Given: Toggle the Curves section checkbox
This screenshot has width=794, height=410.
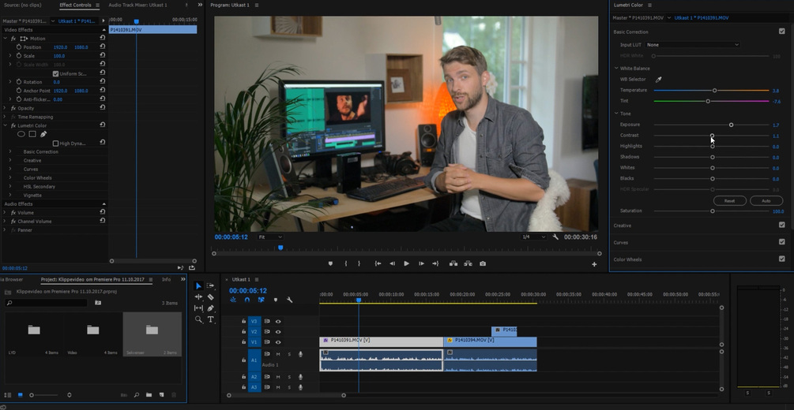Looking at the screenshot, I should click(x=782, y=242).
